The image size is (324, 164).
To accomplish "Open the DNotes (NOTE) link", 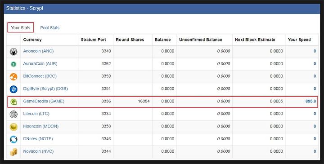I will point(38,139).
